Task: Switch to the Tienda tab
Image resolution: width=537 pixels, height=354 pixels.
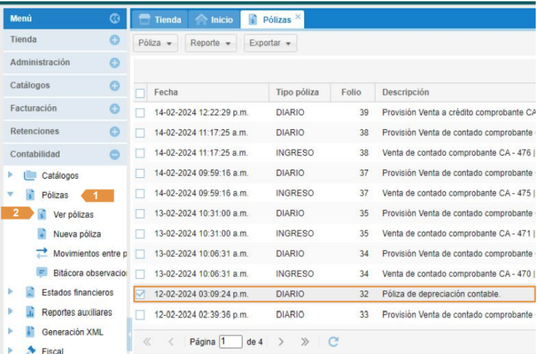Action: (160, 20)
